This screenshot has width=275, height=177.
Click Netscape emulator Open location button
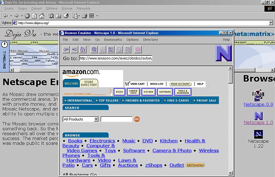coord(111,49)
